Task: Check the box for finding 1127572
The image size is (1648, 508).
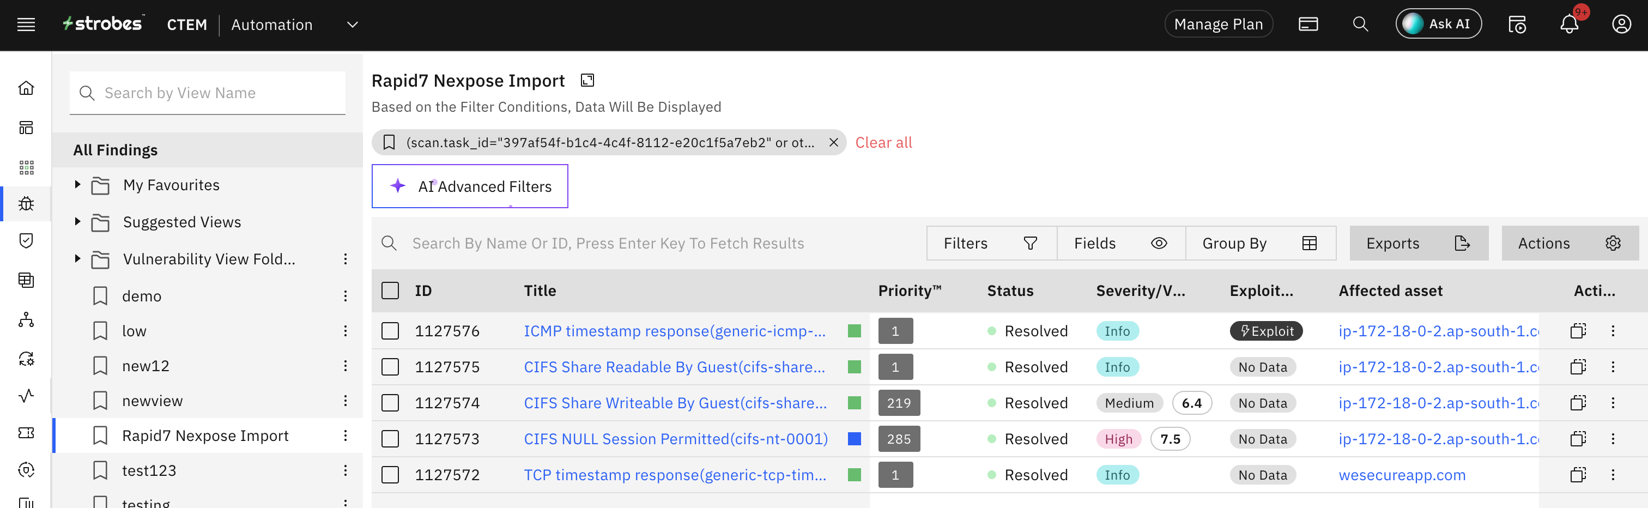Action: coord(390,475)
